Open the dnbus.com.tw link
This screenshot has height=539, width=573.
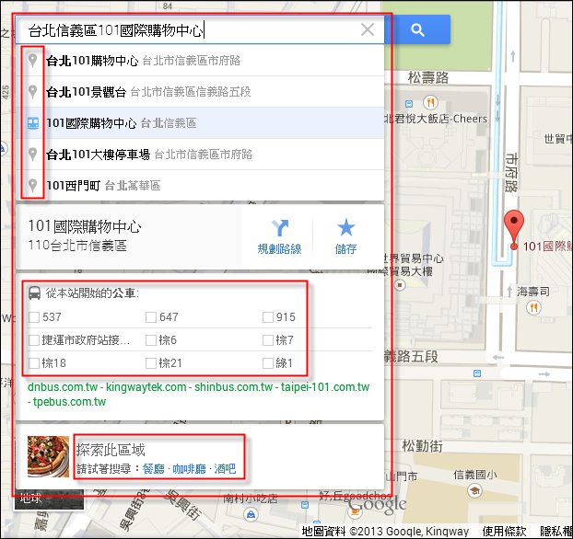(x=63, y=387)
